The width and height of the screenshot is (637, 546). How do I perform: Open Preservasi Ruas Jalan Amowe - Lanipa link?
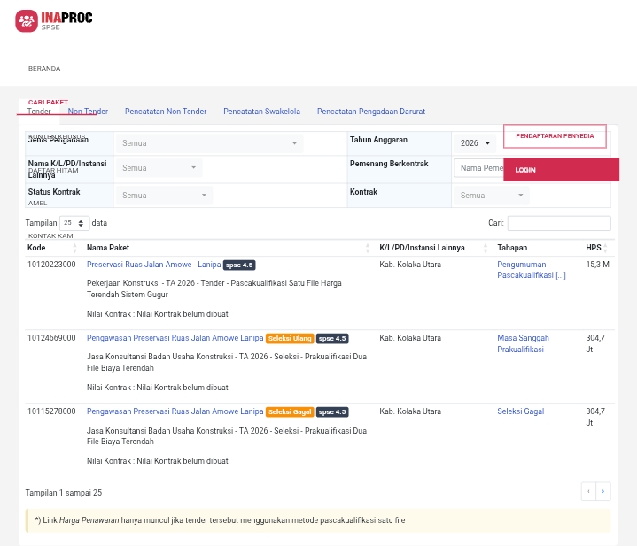tap(153, 265)
